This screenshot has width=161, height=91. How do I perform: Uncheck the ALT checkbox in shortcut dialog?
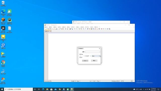tap(80, 57)
